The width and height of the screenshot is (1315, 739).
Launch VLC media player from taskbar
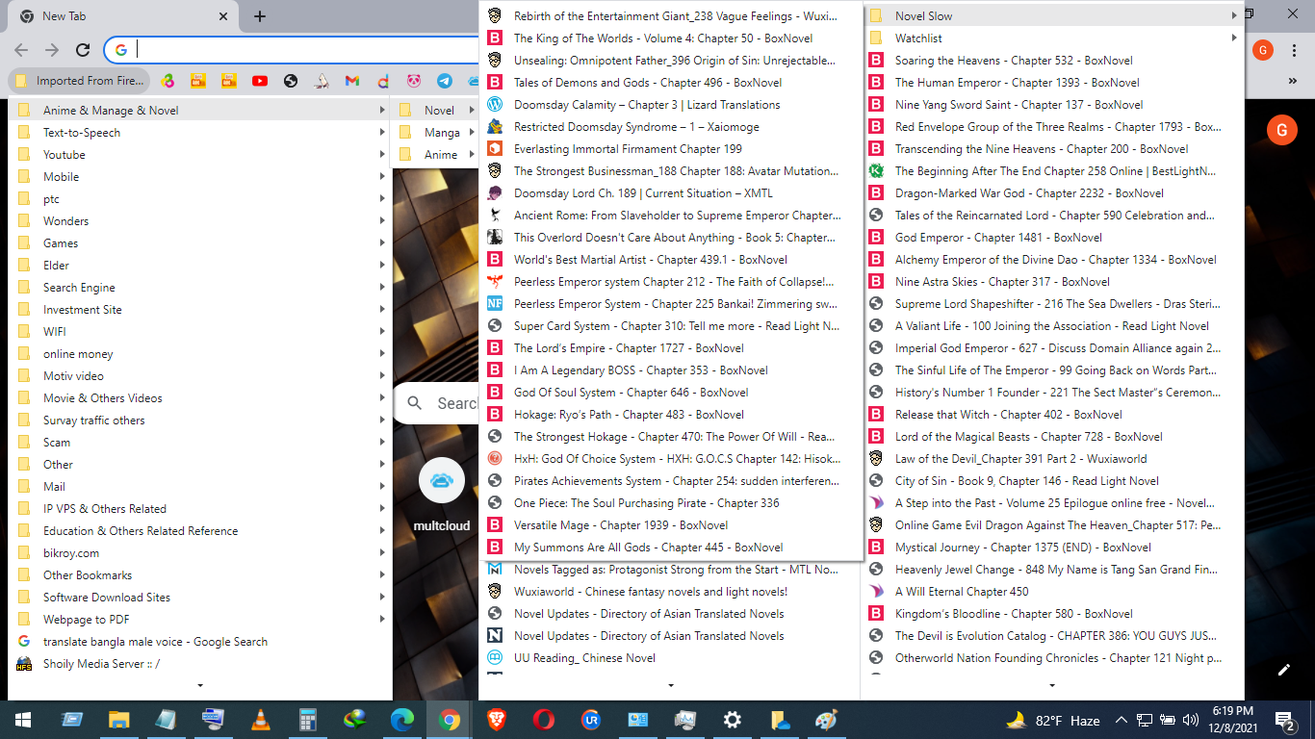[260, 720]
